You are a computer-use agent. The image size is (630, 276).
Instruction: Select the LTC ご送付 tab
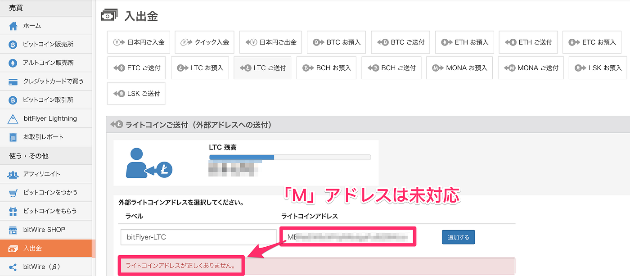pyautogui.click(x=262, y=68)
